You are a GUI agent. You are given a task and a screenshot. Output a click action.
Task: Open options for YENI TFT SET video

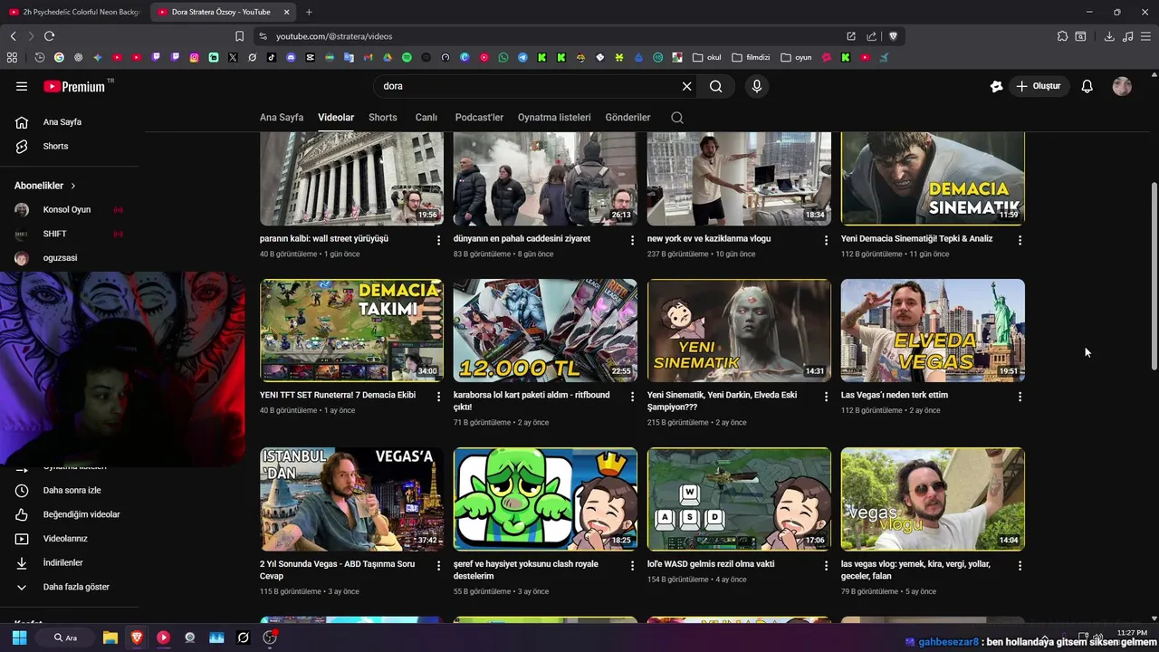438,397
